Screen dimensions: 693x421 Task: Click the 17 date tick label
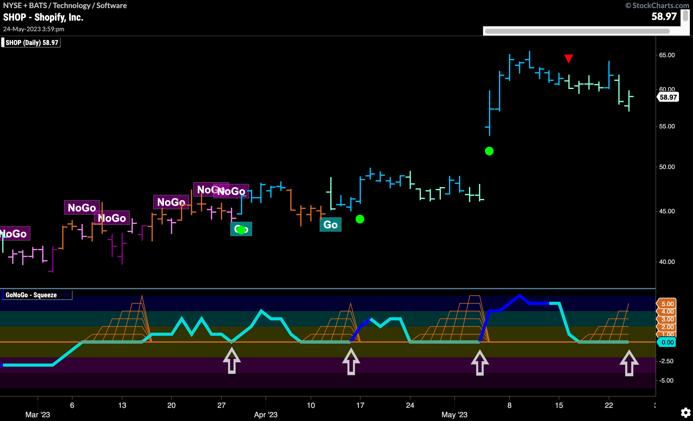(x=360, y=405)
